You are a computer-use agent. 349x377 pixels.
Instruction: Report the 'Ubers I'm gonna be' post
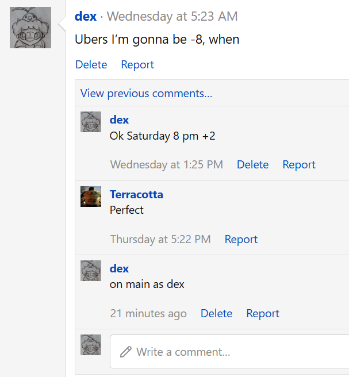click(x=137, y=64)
